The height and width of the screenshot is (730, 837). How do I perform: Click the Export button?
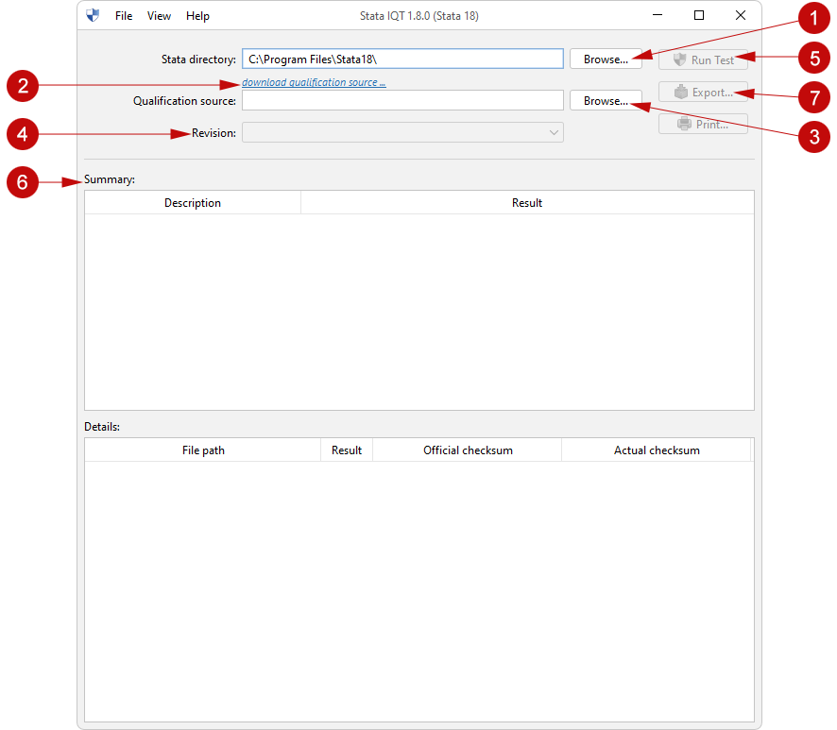(703, 92)
